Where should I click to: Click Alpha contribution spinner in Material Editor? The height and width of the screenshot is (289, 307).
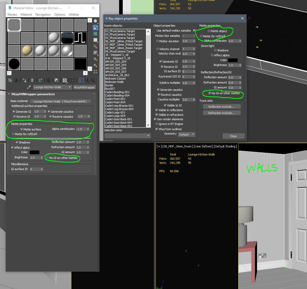88,129
